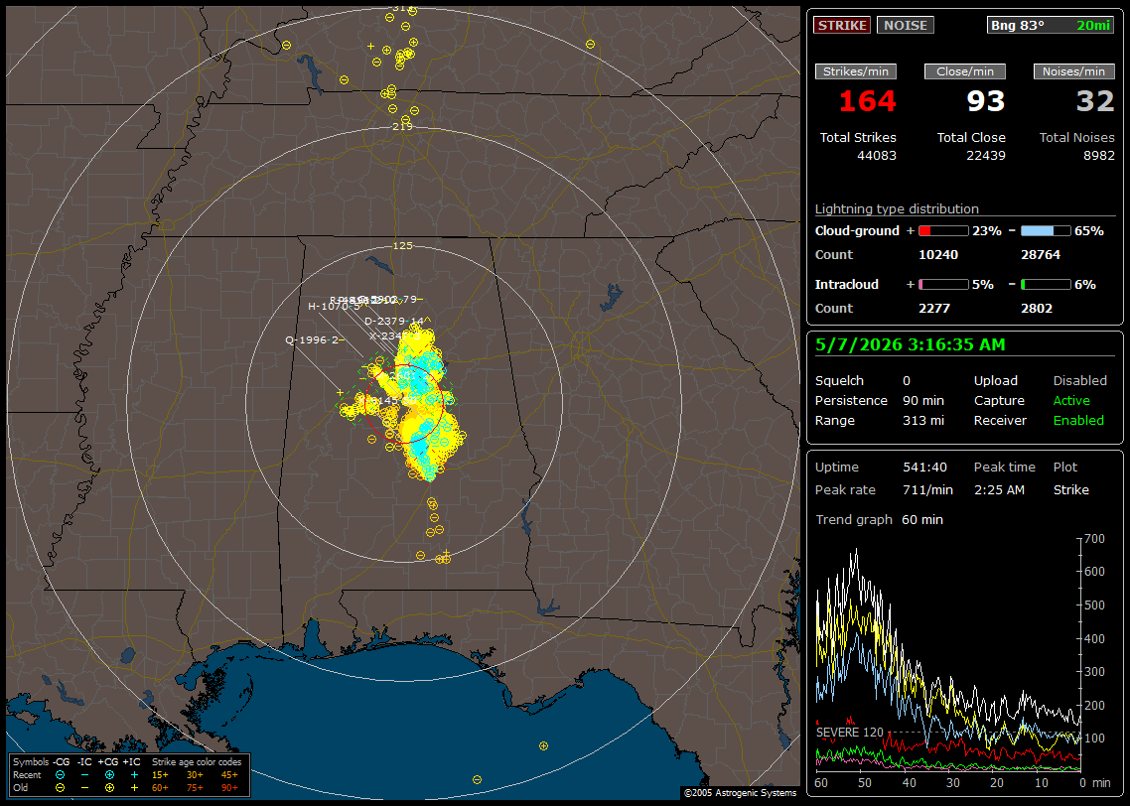Click the NOISE indicator button
1130x806 pixels.
tap(906, 25)
